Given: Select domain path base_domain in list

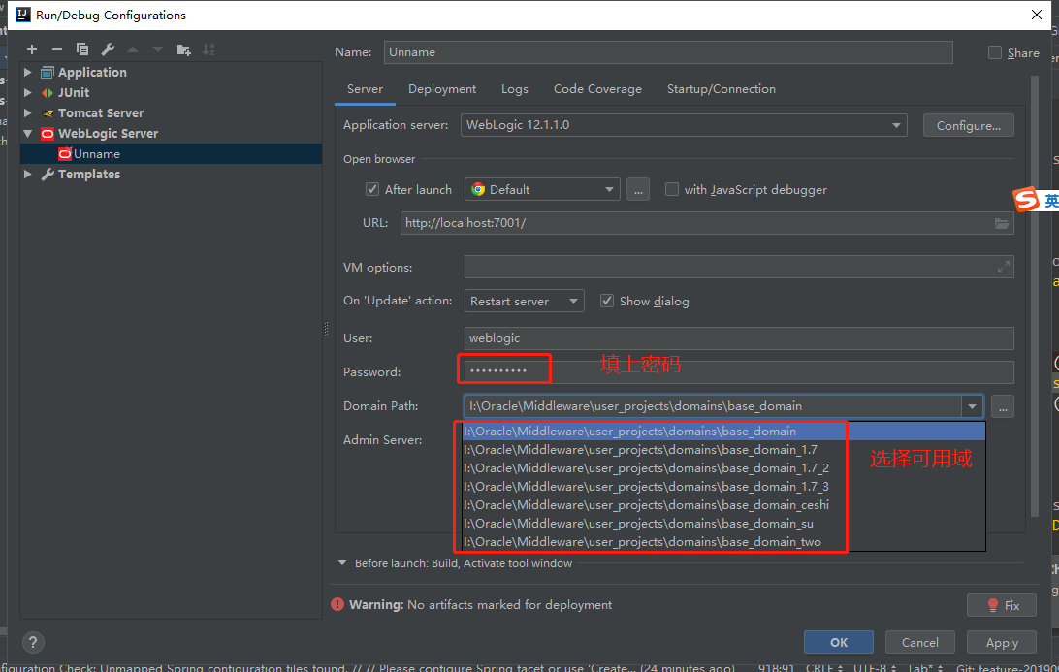Looking at the screenshot, I should [723, 431].
